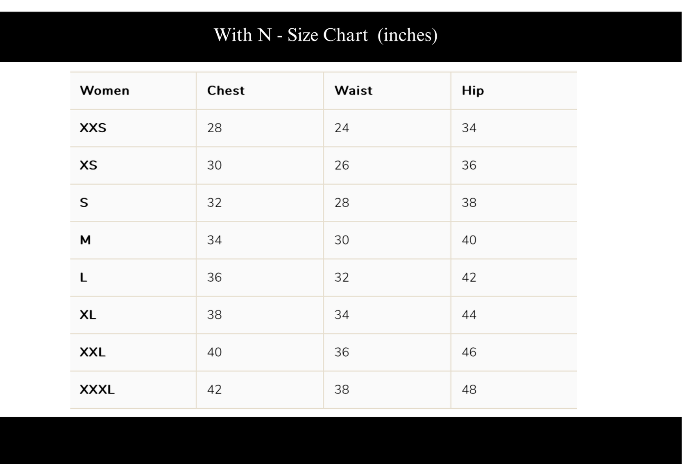Click the XXS size row label

(x=93, y=128)
